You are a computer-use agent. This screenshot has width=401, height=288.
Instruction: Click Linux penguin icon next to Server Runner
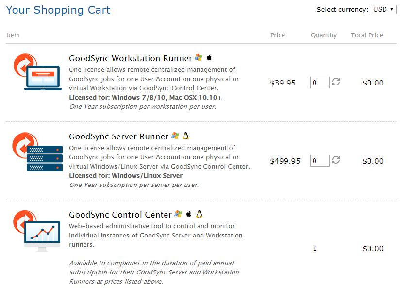tap(185, 136)
